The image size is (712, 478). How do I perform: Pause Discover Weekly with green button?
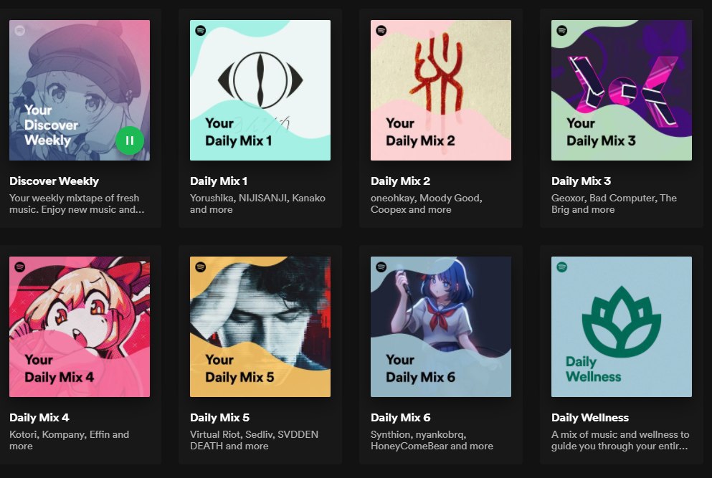(130, 140)
